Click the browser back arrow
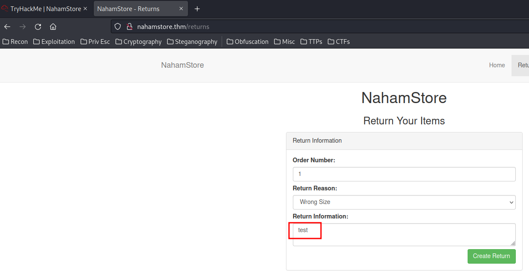 tap(7, 26)
